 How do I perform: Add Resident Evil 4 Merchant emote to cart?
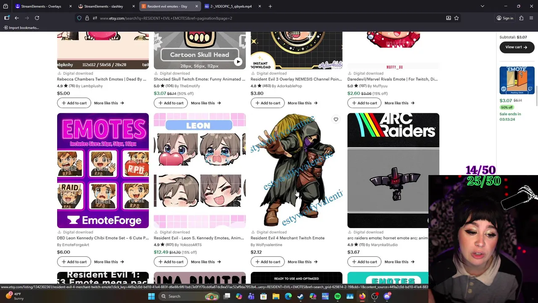click(x=267, y=262)
